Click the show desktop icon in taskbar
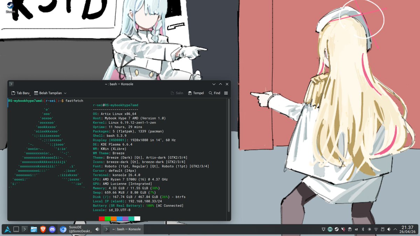Image resolution: width=420 pixels, height=236 pixels. click(16, 229)
